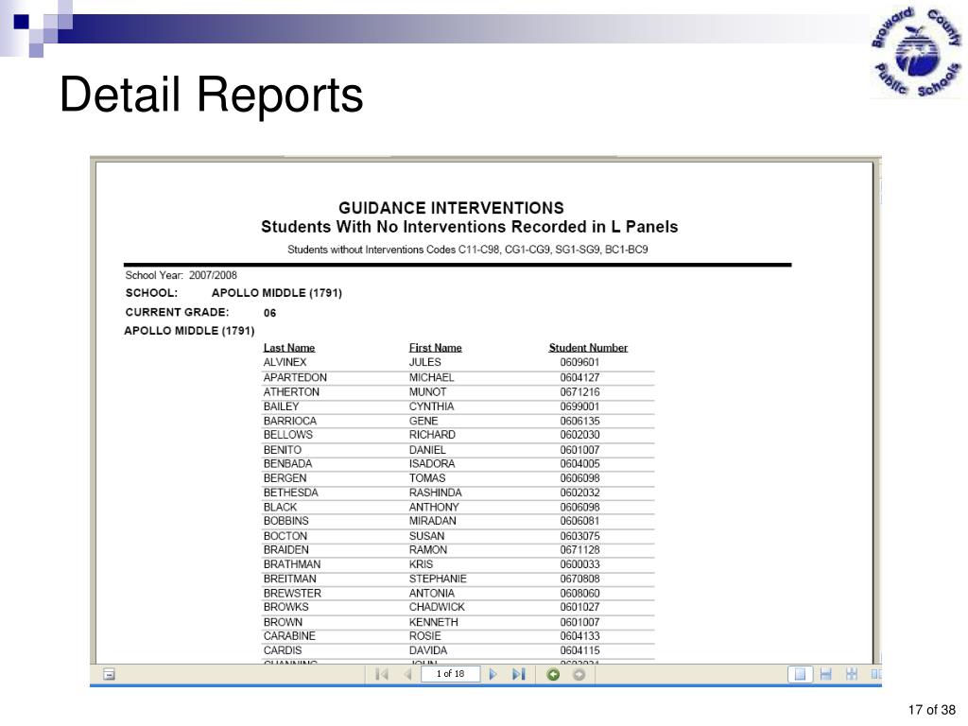Click the last name CARABINE
This screenshot has width=968, height=726.
(x=289, y=636)
